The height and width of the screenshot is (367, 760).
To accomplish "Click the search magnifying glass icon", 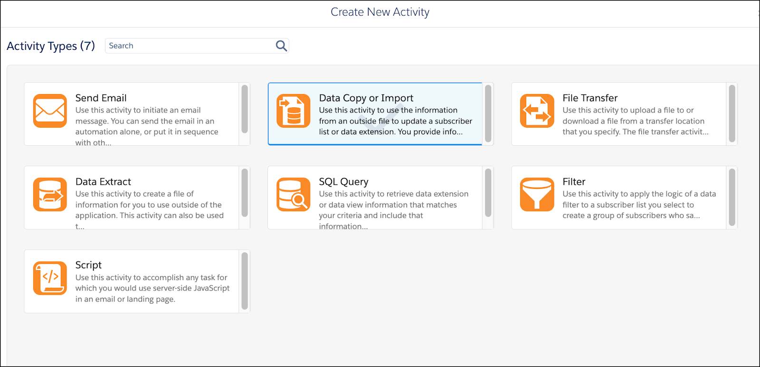I will click(x=281, y=46).
